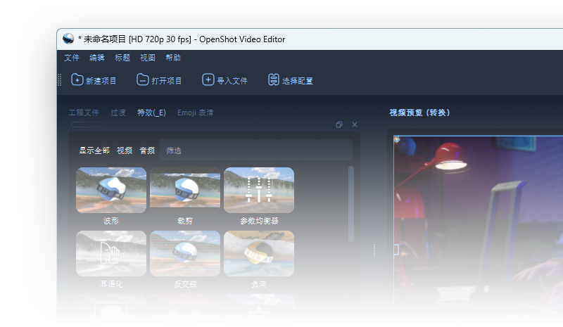The image size is (563, 327).
Task: Filter effects by 音频
Action: 147,150
